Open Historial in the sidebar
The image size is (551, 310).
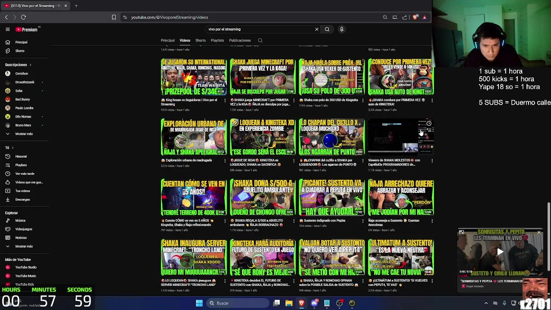coord(21,156)
